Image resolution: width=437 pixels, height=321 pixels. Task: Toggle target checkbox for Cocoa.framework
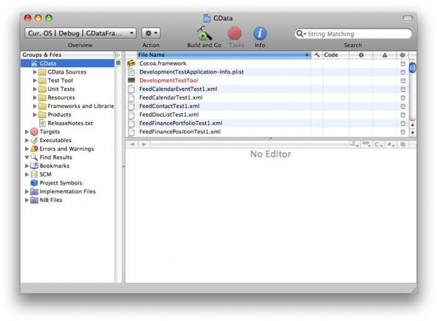(403, 63)
